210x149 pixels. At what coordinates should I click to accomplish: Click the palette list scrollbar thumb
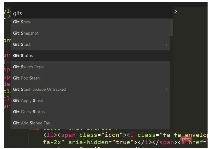[171, 28]
